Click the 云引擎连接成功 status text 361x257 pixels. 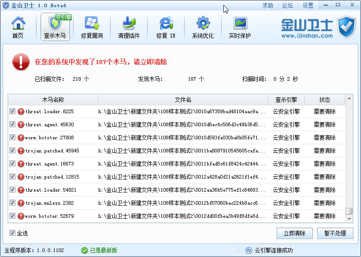tap(274, 250)
